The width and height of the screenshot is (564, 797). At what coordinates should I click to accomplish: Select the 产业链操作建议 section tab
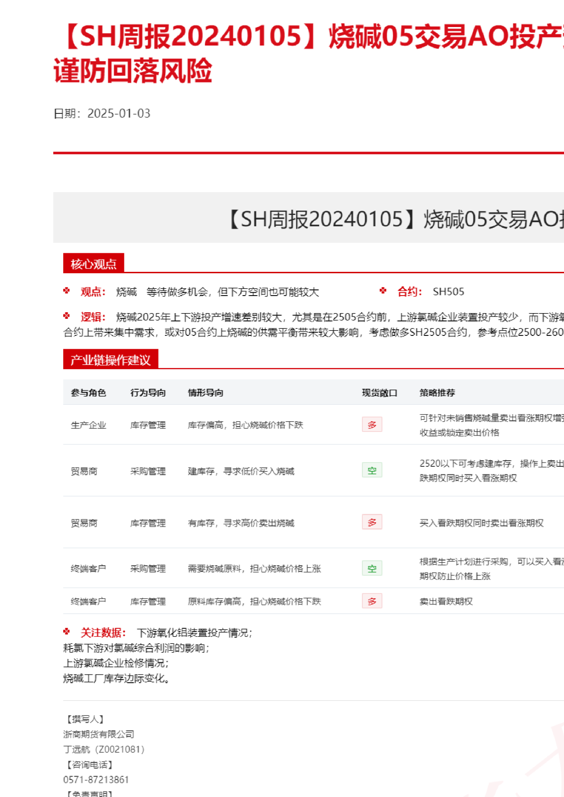[x=111, y=360]
